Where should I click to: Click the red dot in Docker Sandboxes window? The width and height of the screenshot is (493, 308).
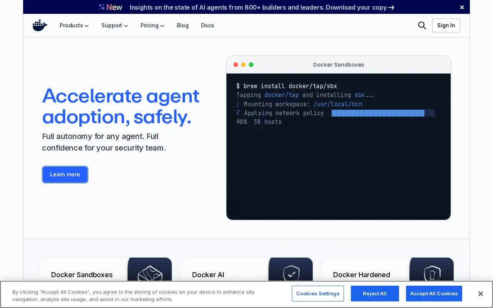[x=236, y=65]
